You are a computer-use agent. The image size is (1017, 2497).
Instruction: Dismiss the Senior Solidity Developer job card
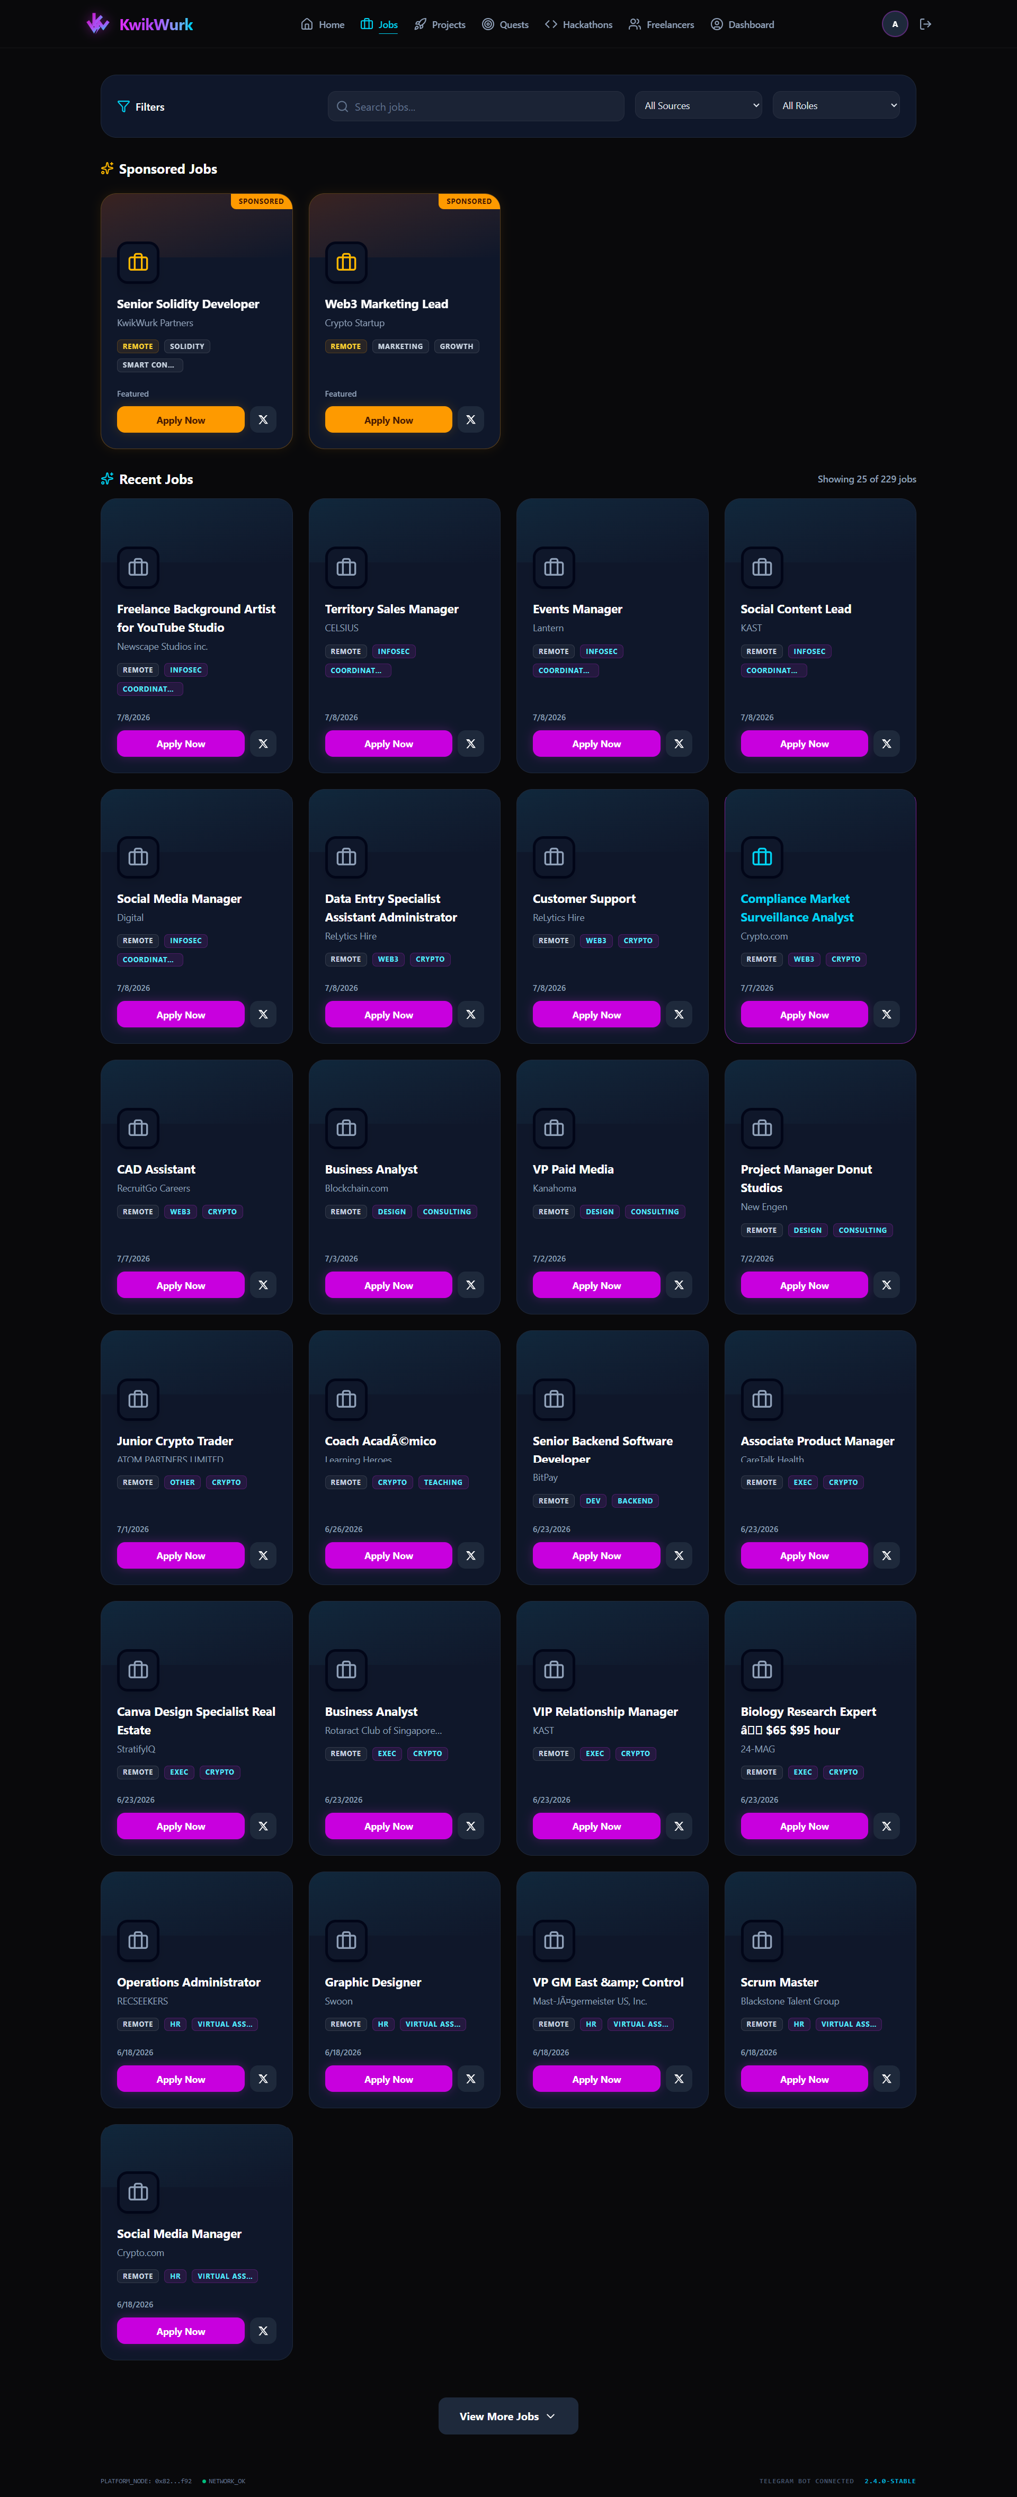point(263,420)
